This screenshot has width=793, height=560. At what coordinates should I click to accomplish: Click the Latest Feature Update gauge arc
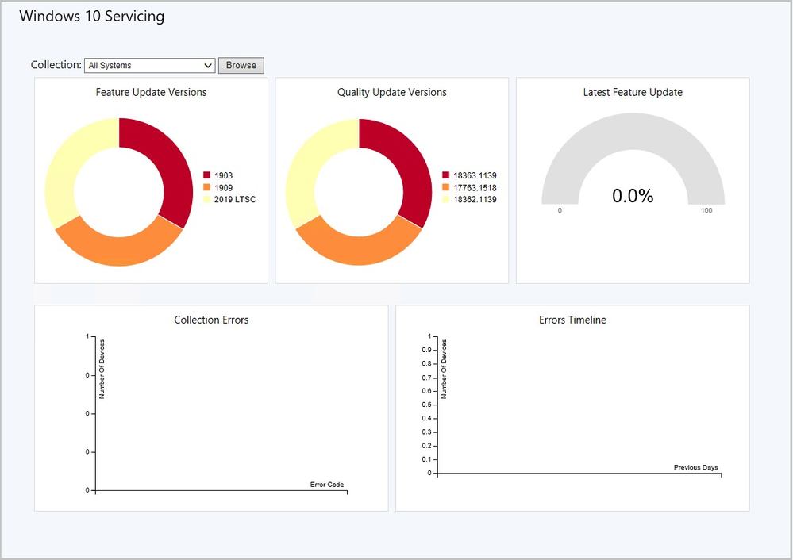[633, 132]
